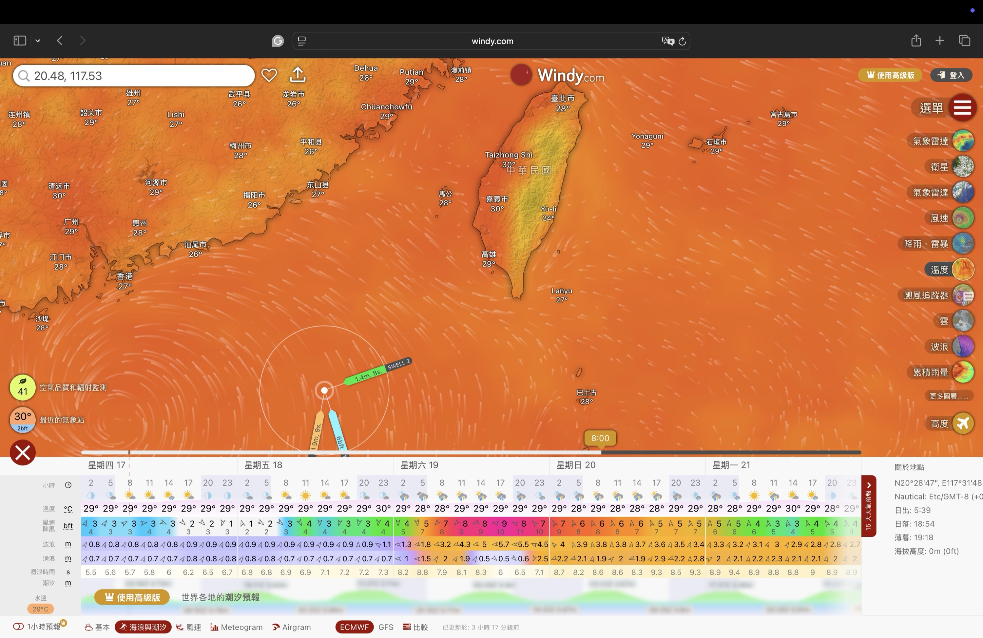Screen dimensions: 983x638
Task: Click the login (登入) button
Action: [x=951, y=75]
